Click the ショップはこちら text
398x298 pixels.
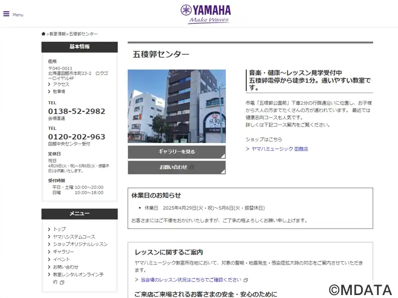click(x=264, y=140)
